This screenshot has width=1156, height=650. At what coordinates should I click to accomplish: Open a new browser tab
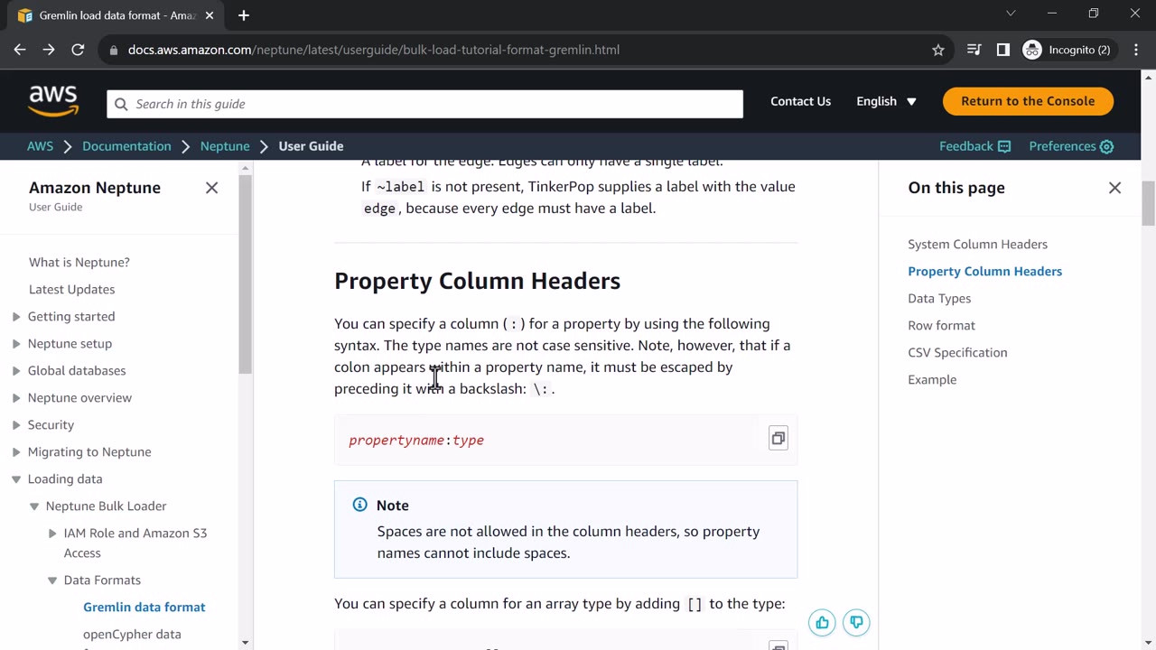pos(243,15)
